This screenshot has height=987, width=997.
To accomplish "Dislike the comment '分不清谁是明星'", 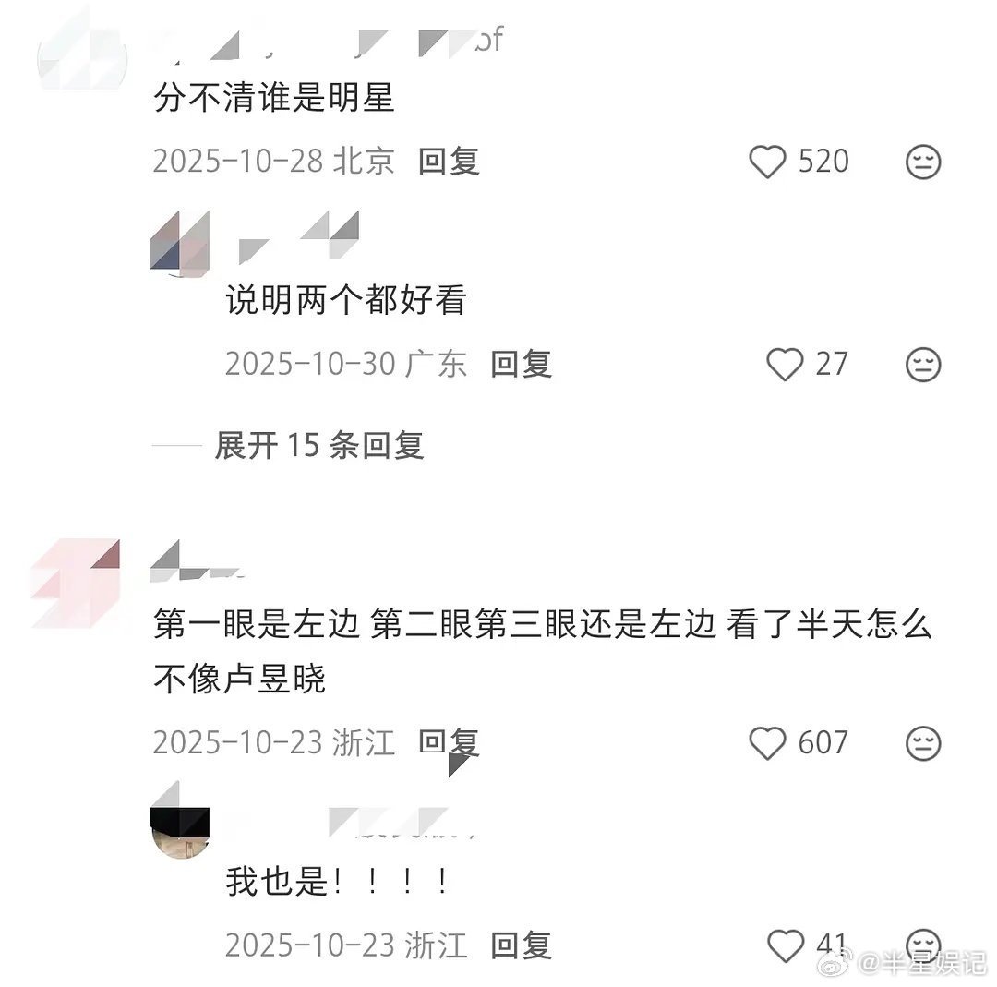I will [x=922, y=162].
